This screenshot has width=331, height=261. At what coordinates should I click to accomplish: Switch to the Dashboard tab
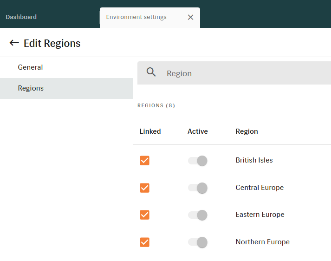pyautogui.click(x=21, y=17)
